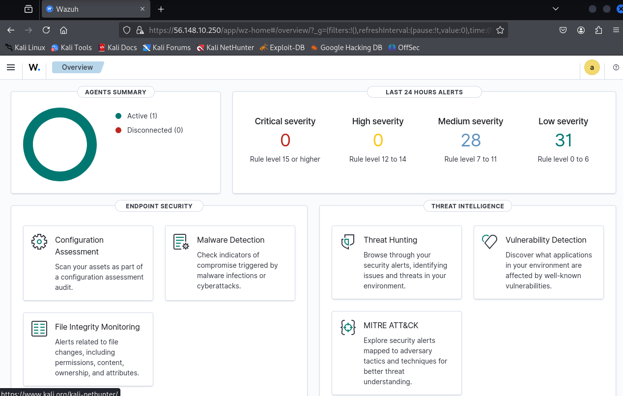Open the OffSec bookmark
623x396 pixels.
tap(404, 48)
